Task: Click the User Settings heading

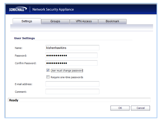Action: point(25,38)
